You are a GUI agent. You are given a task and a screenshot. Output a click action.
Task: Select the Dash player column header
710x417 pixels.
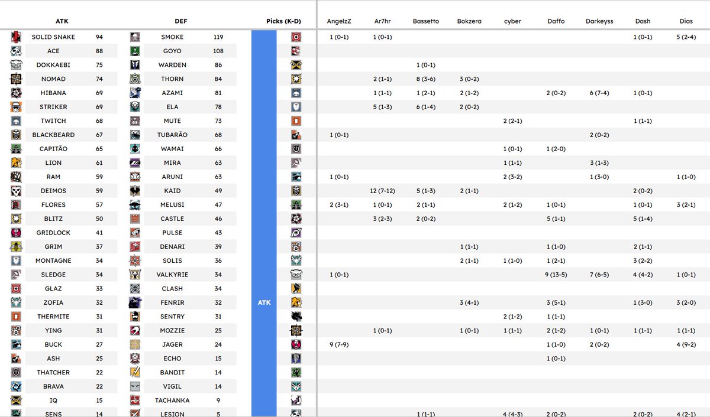643,21
